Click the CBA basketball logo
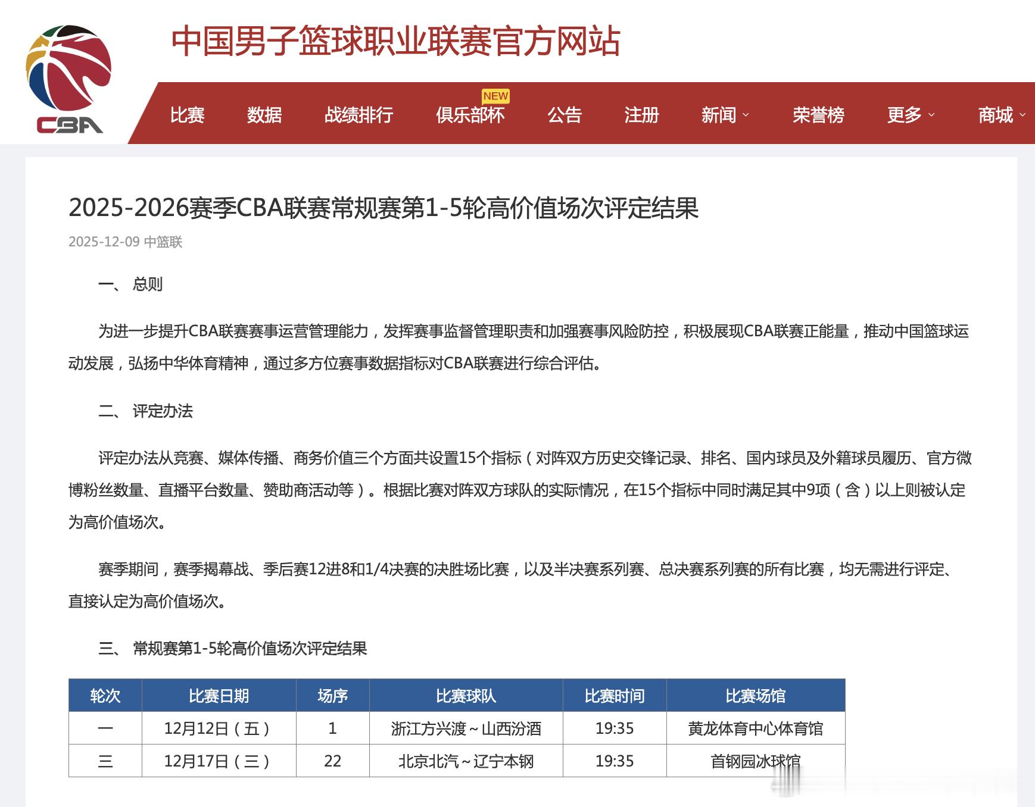This screenshot has height=807, width=1035. [x=68, y=79]
